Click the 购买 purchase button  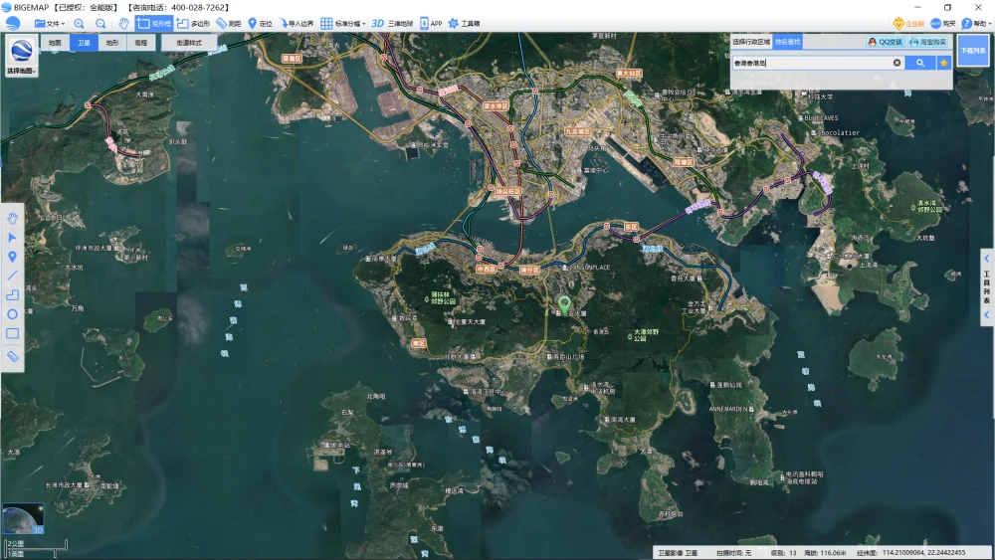point(943,24)
